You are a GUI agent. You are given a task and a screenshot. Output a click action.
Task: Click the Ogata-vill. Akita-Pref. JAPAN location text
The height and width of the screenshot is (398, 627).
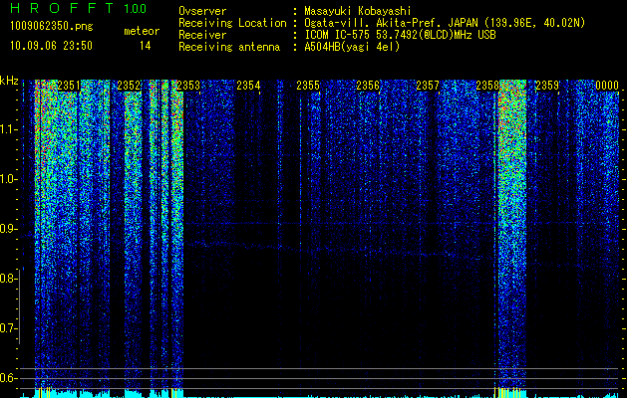(x=445, y=23)
